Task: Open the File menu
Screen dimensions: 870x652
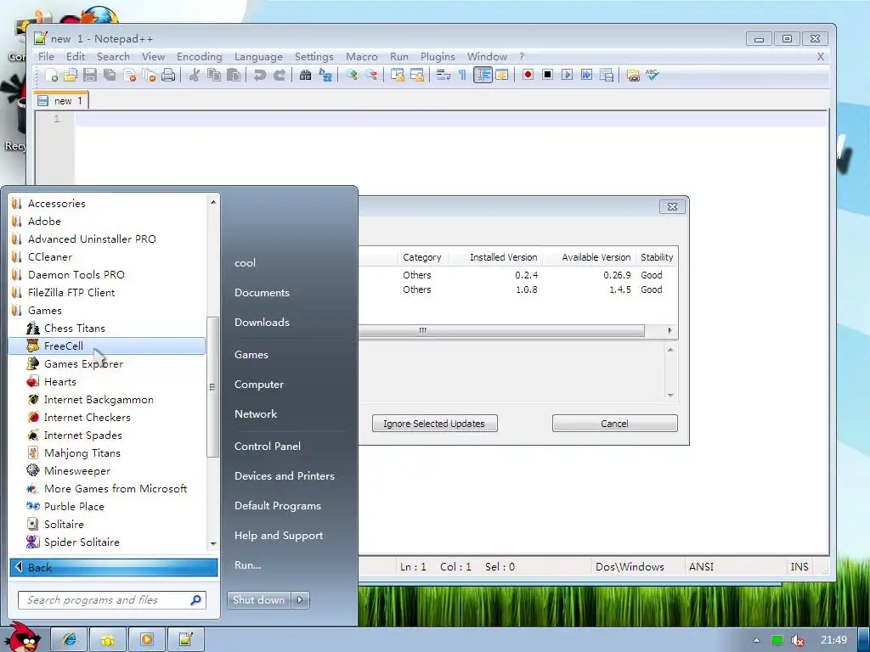Action: click(46, 57)
